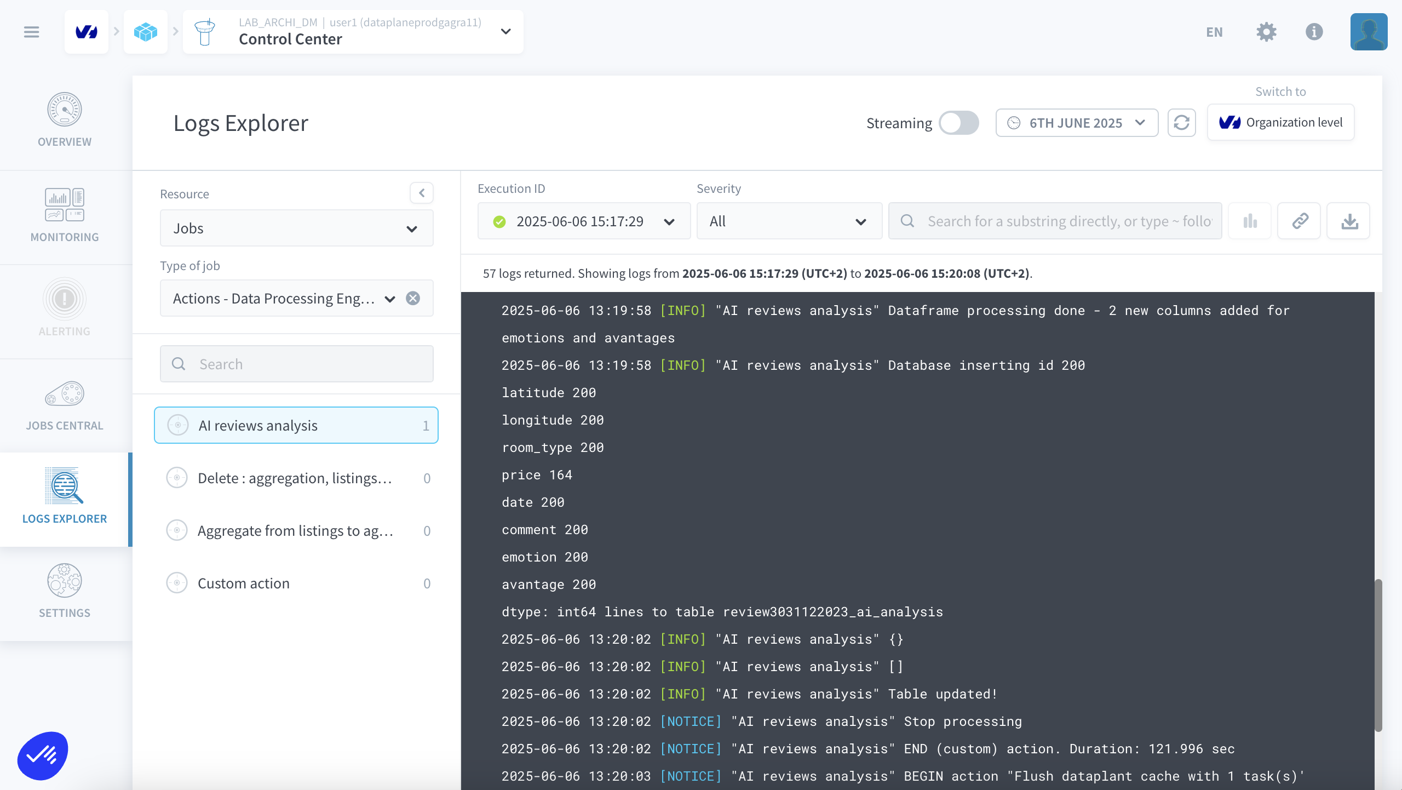This screenshot has height=790, width=1402.
Task: Click the refresh logs icon
Action: pyautogui.click(x=1181, y=123)
